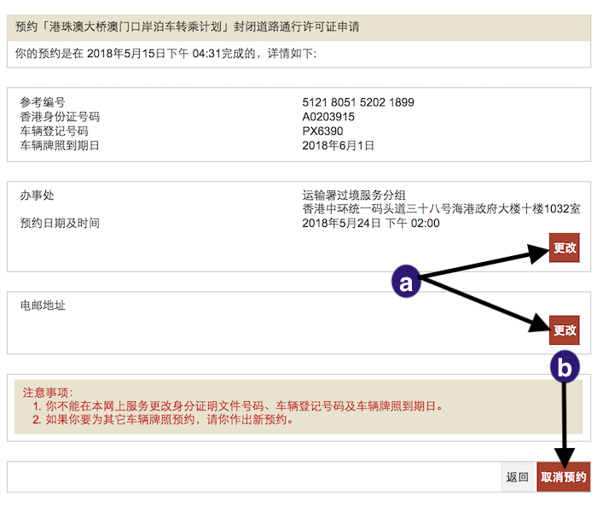Click the 注意事项 heading

tap(49, 392)
